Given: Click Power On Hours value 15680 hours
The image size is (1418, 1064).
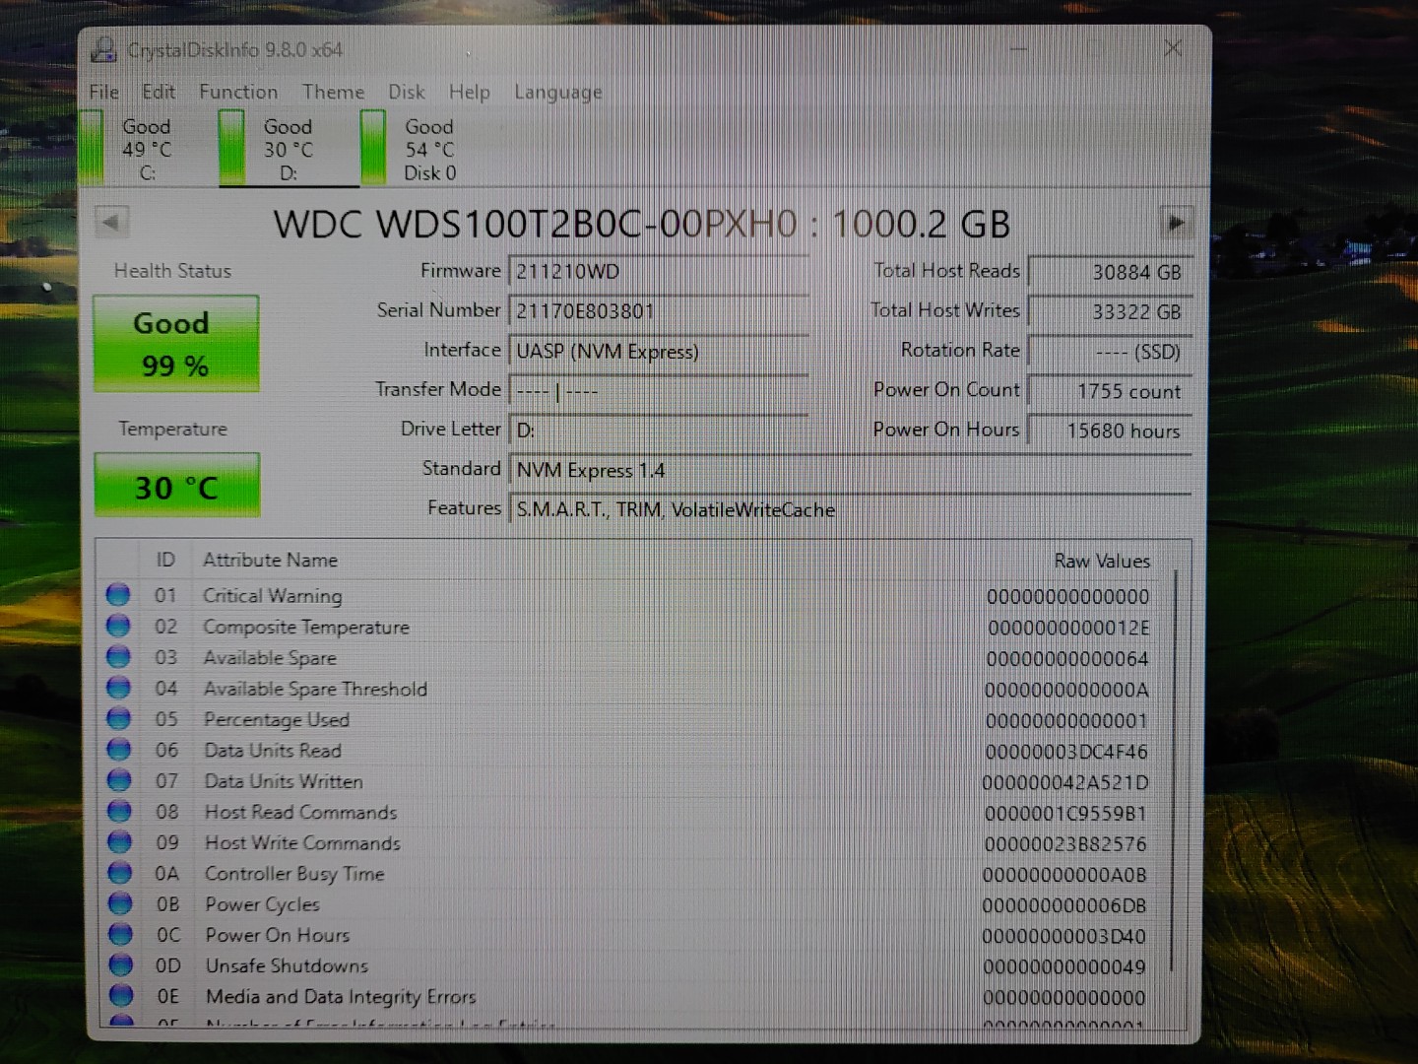Looking at the screenshot, I should click(x=1110, y=431).
